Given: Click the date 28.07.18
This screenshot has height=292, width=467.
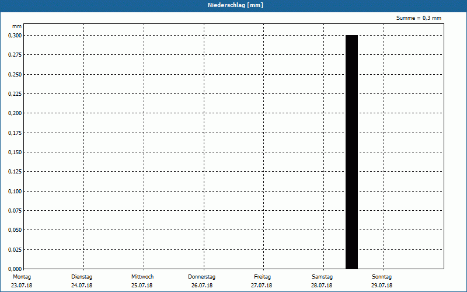Looking at the screenshot, I should point(322,286).
